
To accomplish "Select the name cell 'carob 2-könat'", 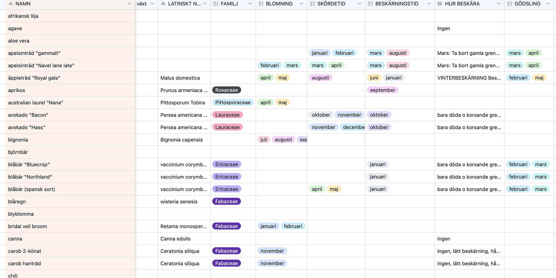I will [x=70, y=251].
